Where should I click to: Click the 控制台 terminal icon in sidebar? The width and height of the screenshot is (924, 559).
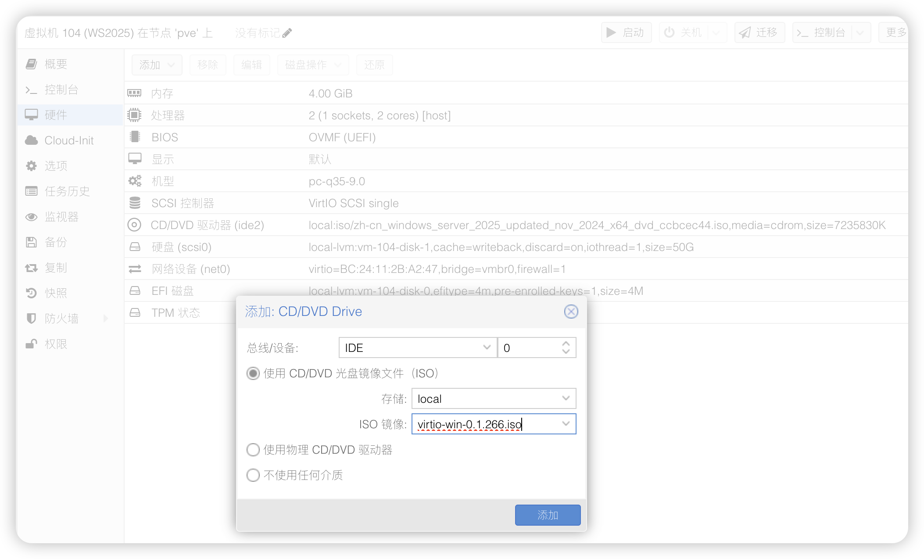tap(31, 90)
